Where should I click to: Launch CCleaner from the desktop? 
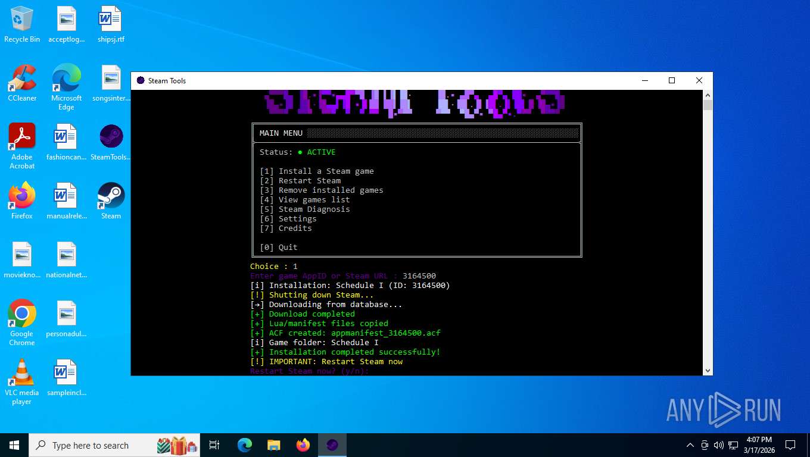pyautogui.click(x=22, y=83)
